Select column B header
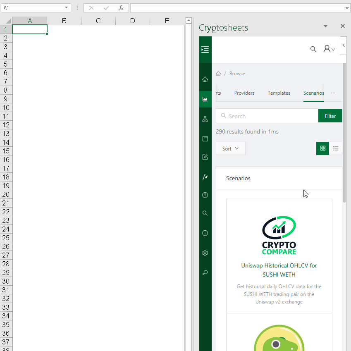This screenshot has width=351, height=351. [x=64, y=21]
